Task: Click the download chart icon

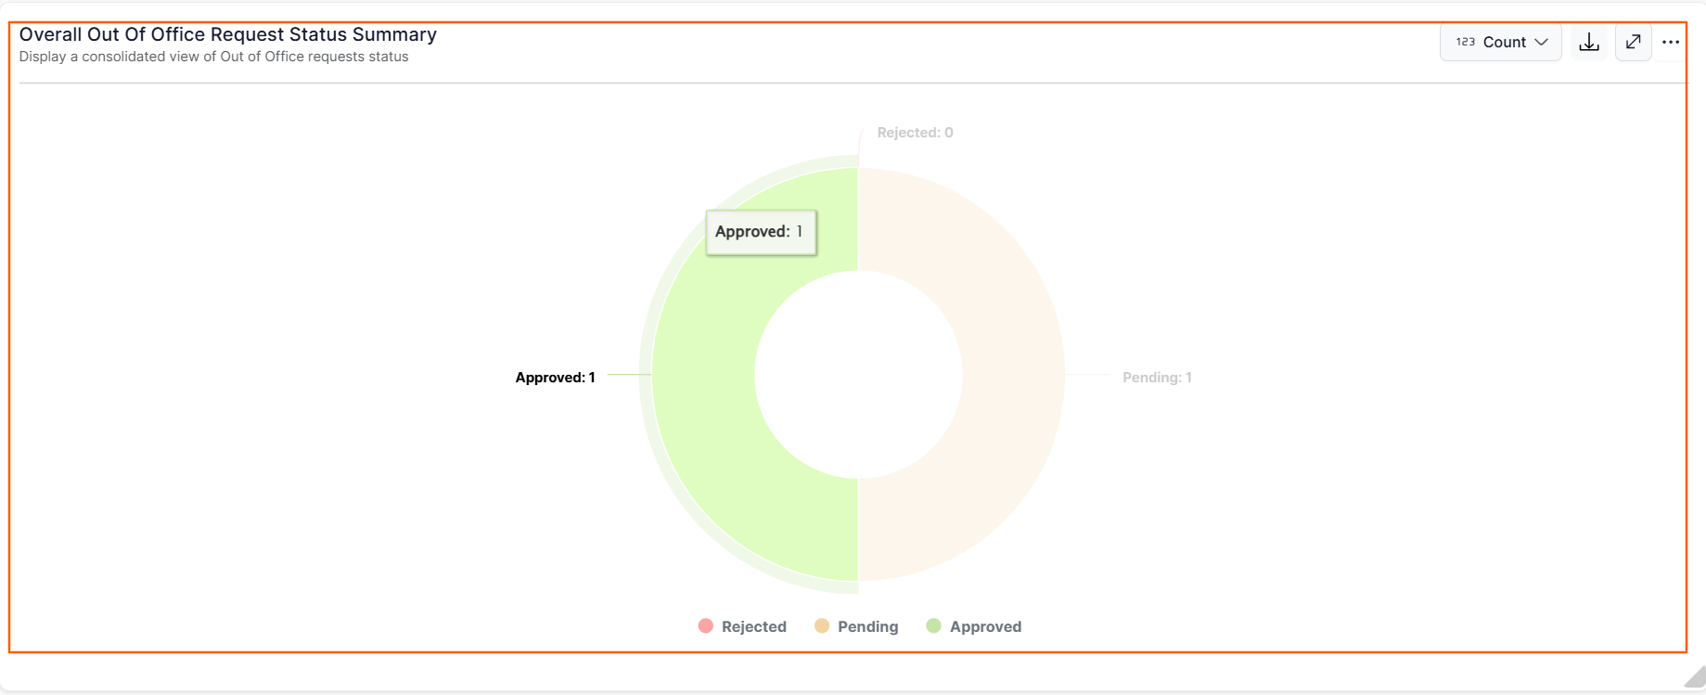Action: (1589, 43)
